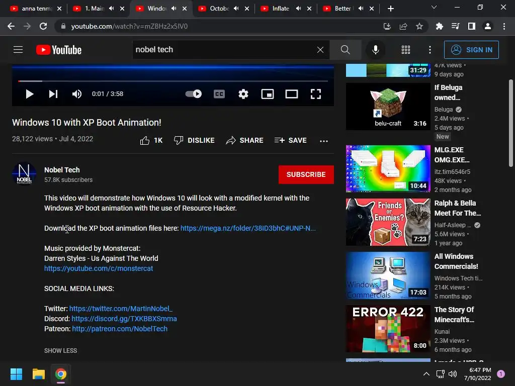Show hidden system tray icons
This screenshot has width=515, height=386.
(x=426, y=374)
